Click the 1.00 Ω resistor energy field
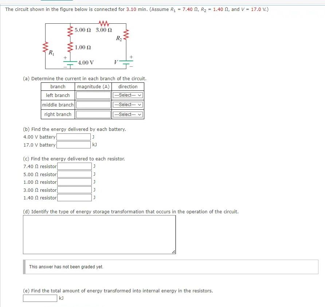Viewport: 325px width, 307px height. pos(74,182)
